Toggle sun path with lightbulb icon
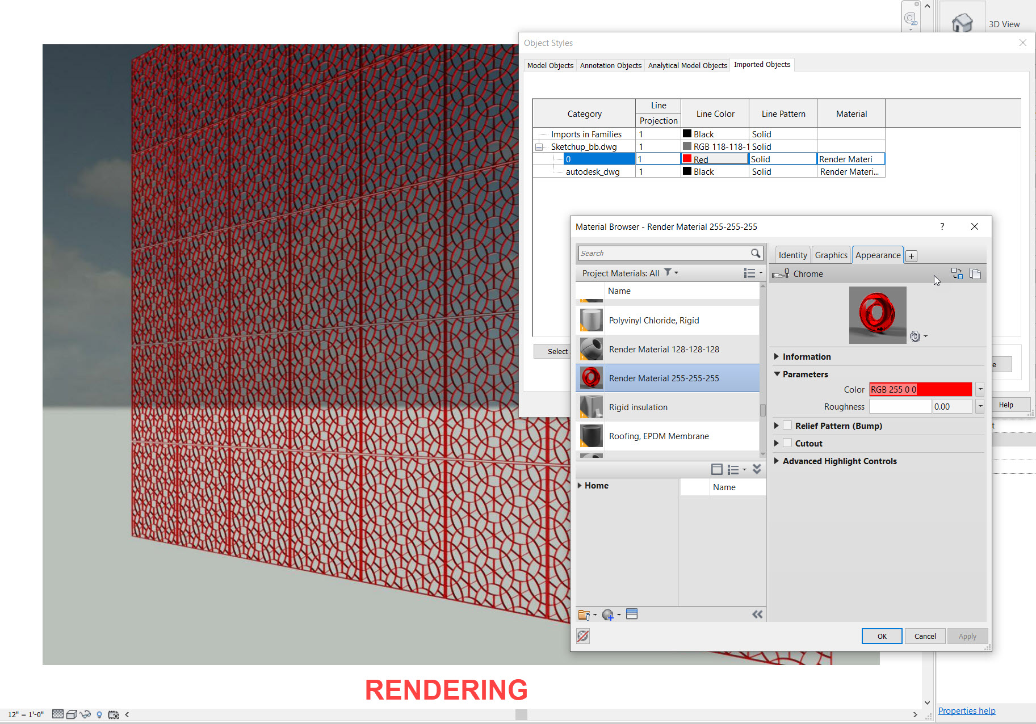 pyautogui.click(x=100, y=714)
